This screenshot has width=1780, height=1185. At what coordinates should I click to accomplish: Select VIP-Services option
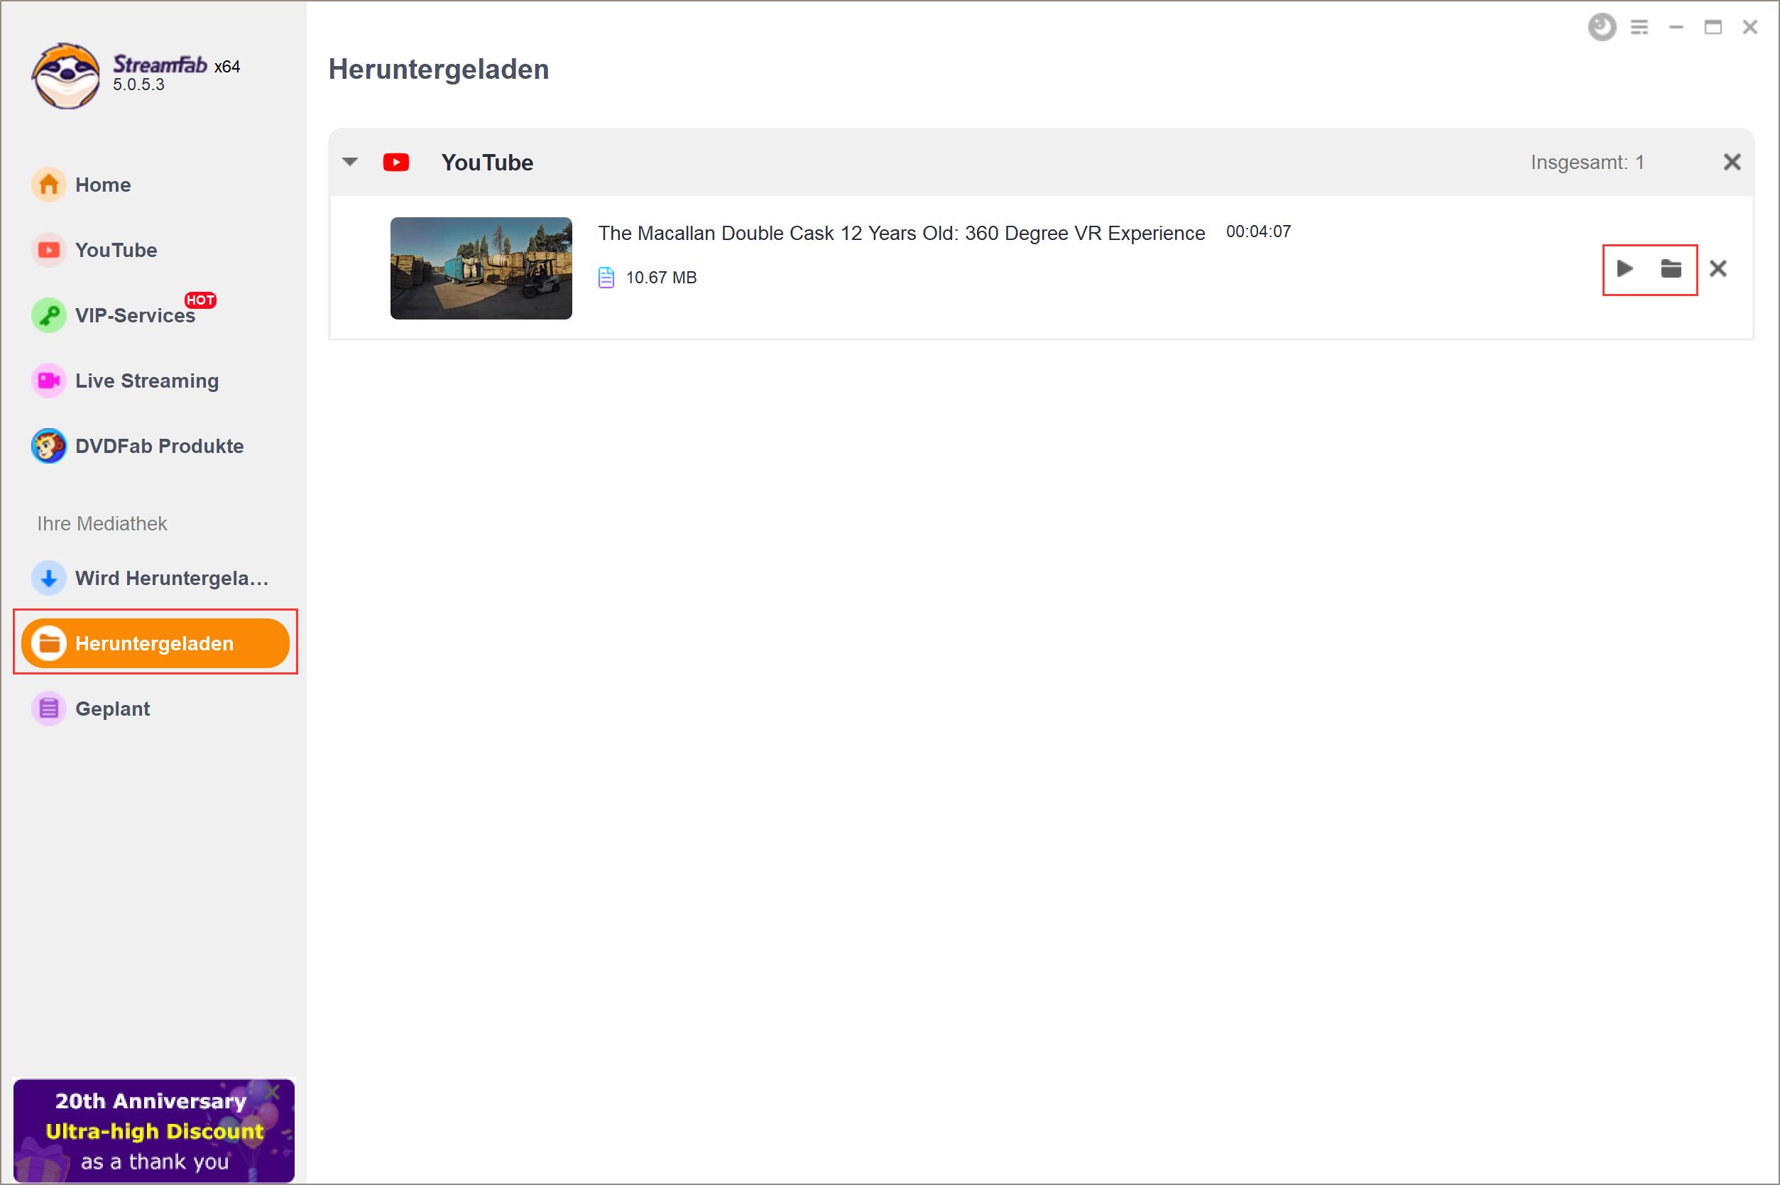pos(132,316)
